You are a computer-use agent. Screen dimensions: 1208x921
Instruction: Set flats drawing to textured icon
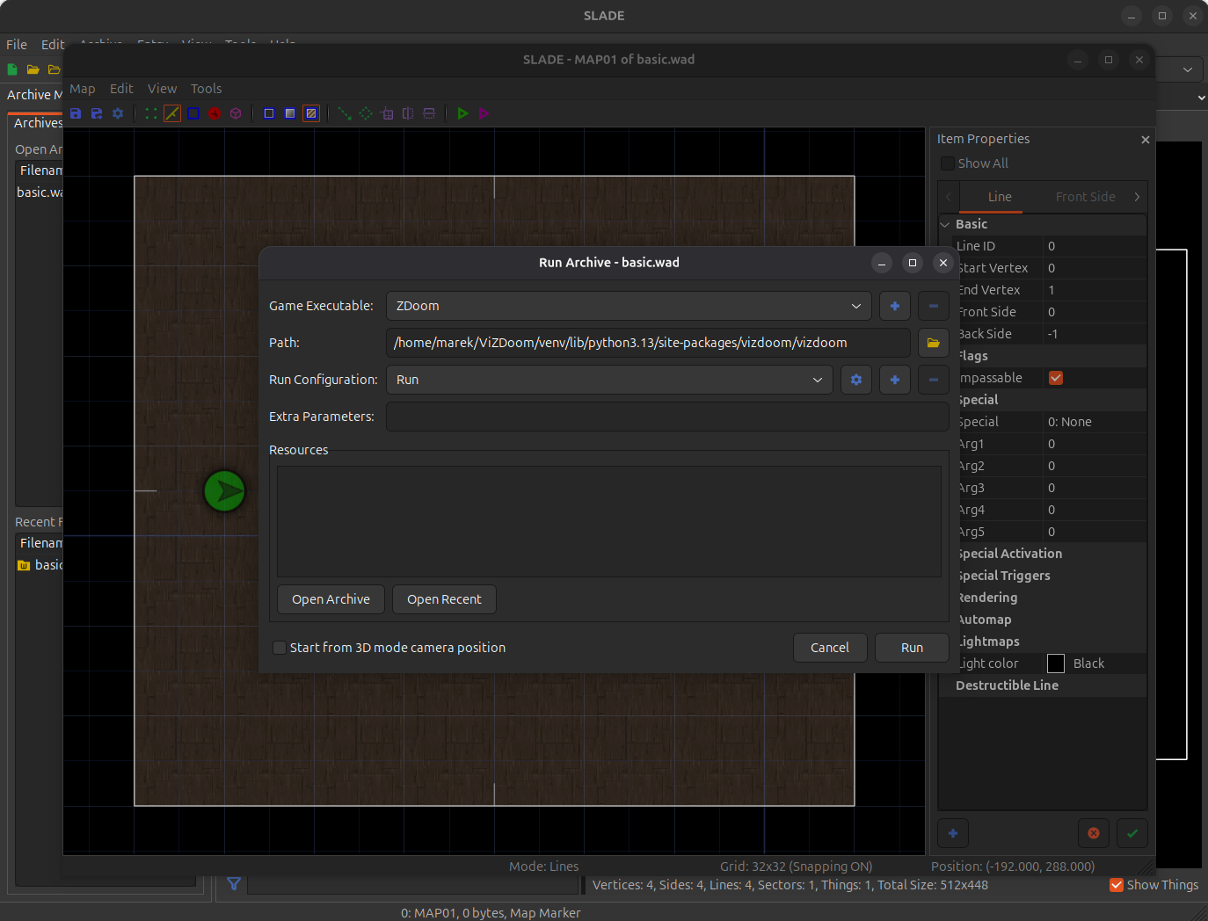click(x=311, y=113)
